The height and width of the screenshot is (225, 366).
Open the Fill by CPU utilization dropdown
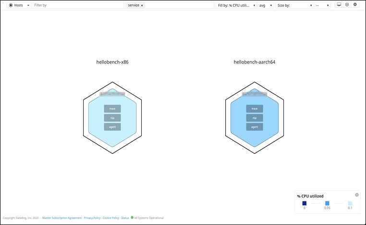(236, 5)
